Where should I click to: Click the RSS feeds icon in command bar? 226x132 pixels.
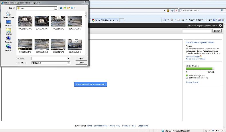[172, 20]
